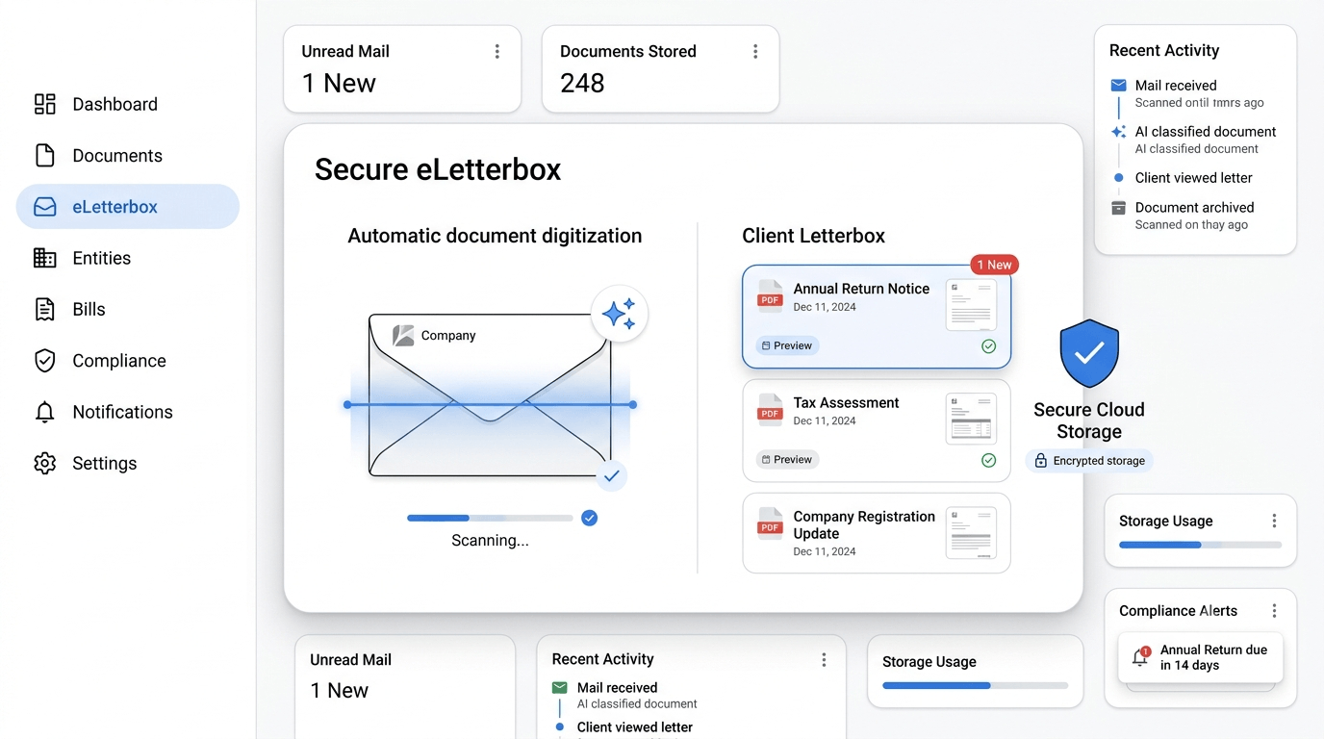Click the red 1 New badge
Screen dimensions: 1324x739
tap(994, 265)
